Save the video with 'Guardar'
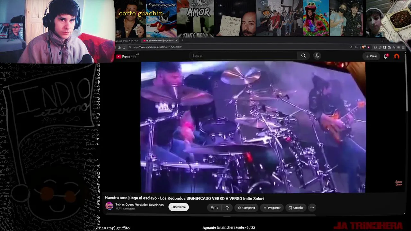 click(296, 208)
